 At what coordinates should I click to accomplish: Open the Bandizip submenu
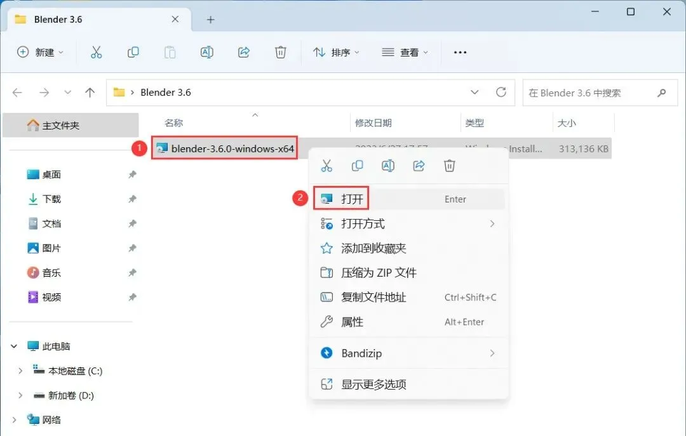coord(408,353)
